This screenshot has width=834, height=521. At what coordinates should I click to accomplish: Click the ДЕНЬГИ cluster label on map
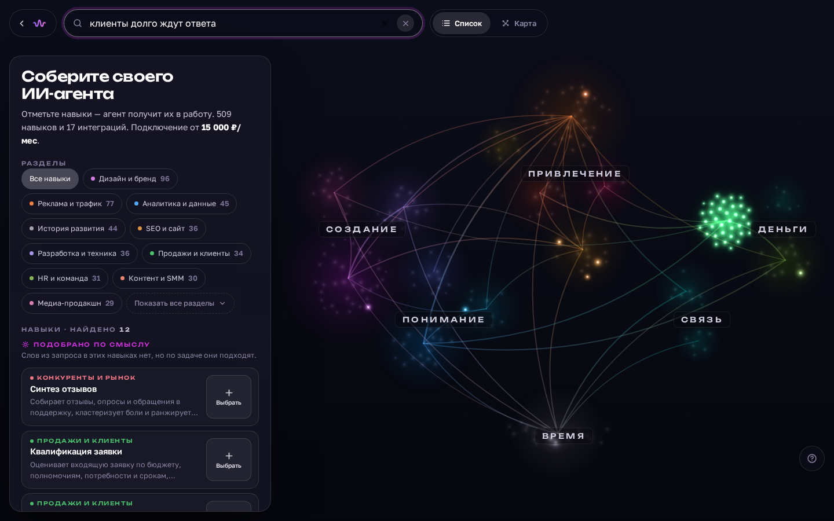click(782, 229)
